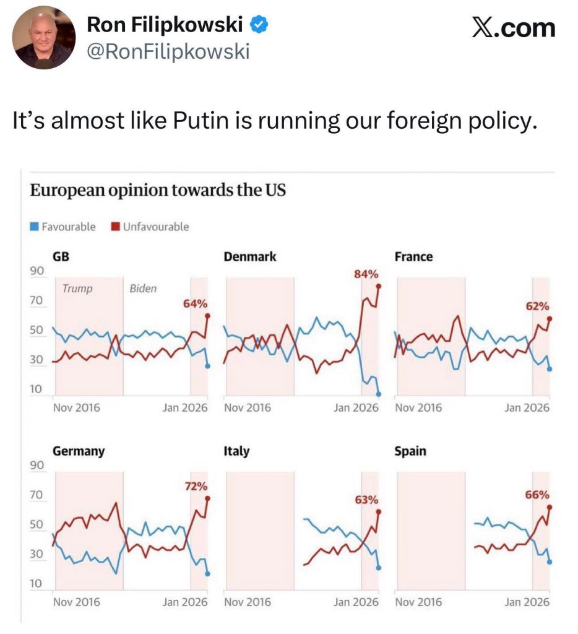Click the chart title European opinion towards the US
The height and width of the screenshot is (634, 578).
158,190
